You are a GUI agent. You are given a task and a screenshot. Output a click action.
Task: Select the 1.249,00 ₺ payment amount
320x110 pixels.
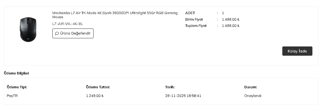coord(95,96)
